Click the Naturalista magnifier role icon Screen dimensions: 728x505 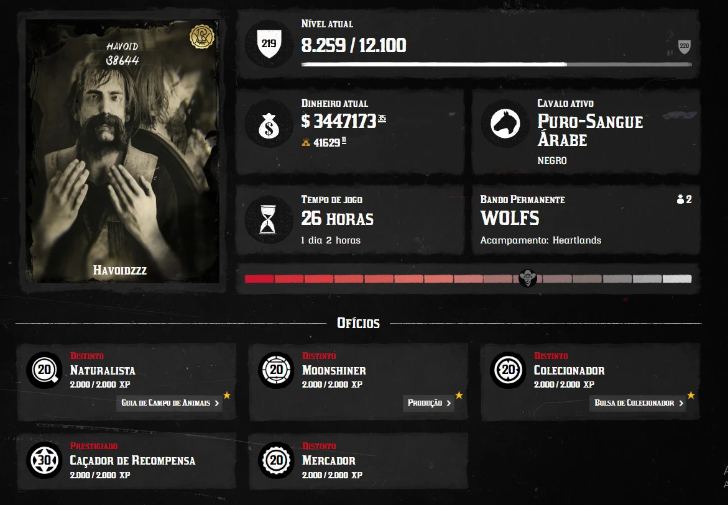coord(45,370)
